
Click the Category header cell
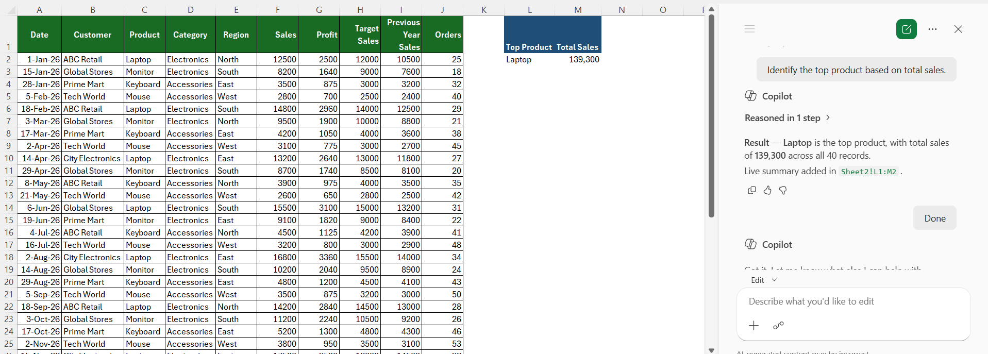coord(191,35)
